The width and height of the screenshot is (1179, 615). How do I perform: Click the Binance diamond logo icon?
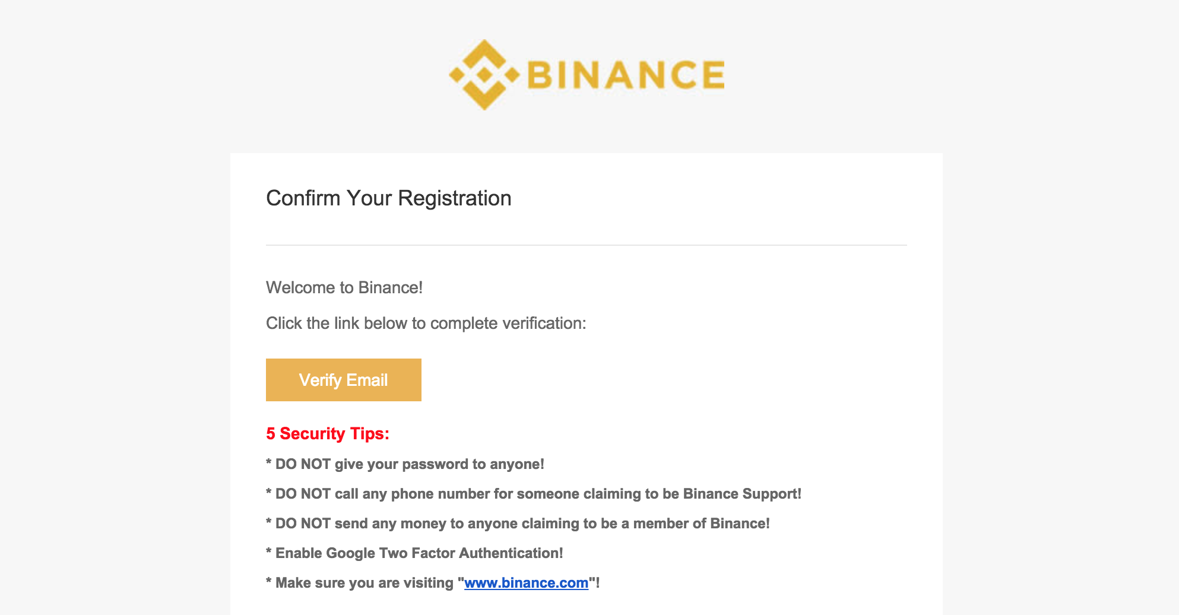484,75
